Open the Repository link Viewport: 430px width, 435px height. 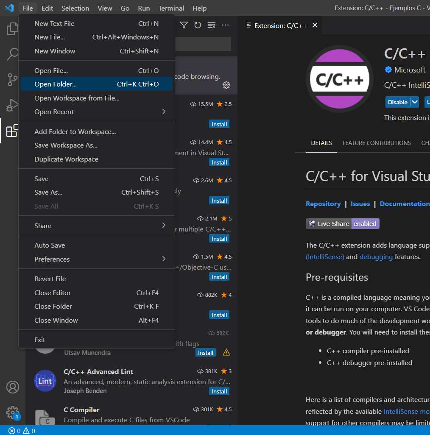[x=323, y=204]
